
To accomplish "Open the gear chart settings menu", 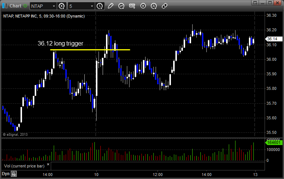I will click(62, 6).
